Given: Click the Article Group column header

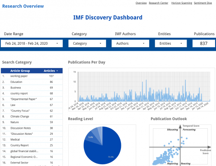Looking at the screenshot, I should [x=20, y=71].
